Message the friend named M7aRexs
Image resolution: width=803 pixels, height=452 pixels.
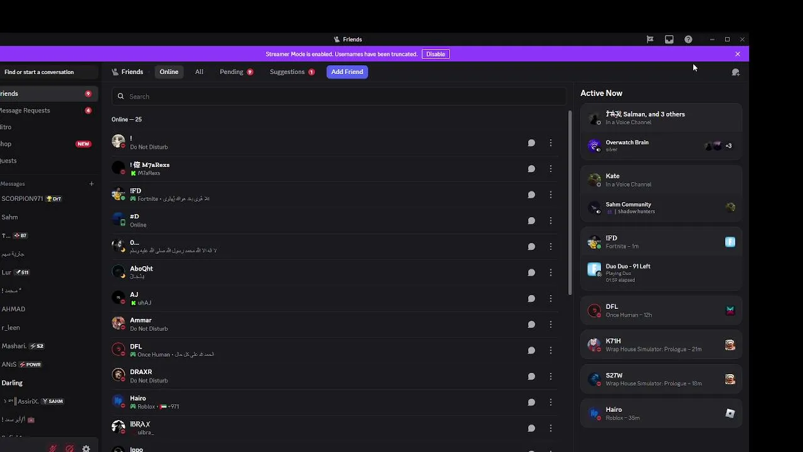coord(531,169)
